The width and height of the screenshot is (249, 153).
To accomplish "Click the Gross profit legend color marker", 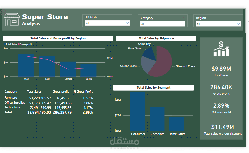I will [x=19, y=44].
